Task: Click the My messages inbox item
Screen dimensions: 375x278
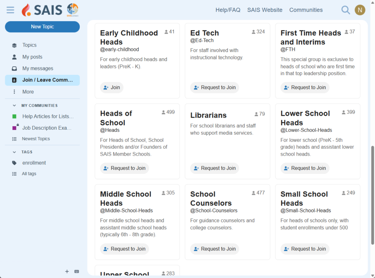Action: (x=37, y=68)
